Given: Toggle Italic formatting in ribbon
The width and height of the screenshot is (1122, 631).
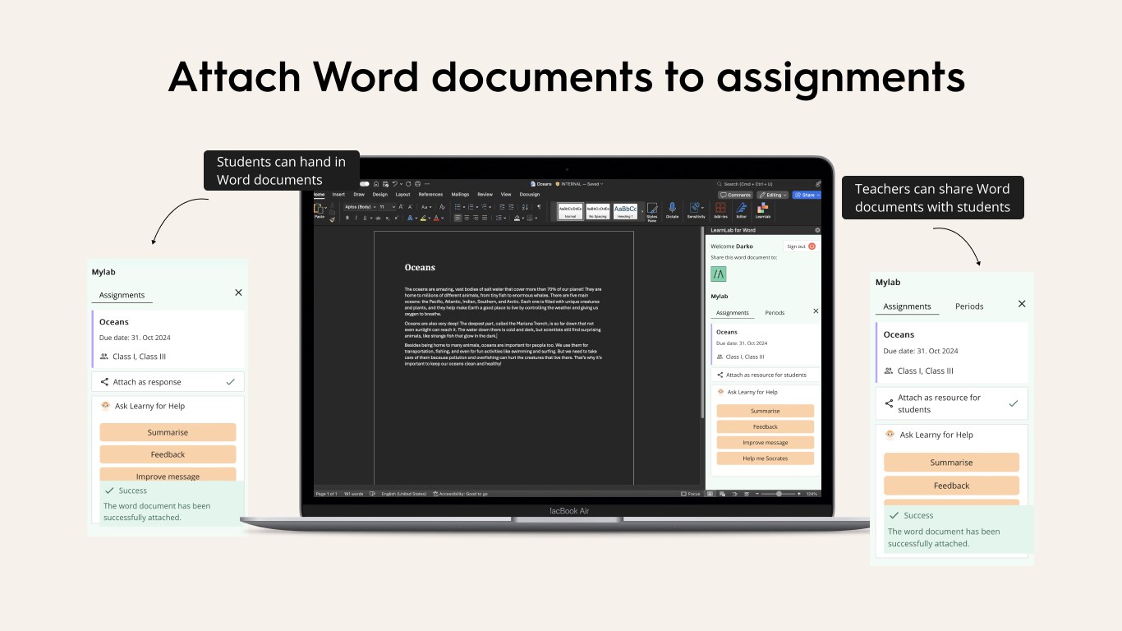Looking at the screenshot, I should [356, 218].
